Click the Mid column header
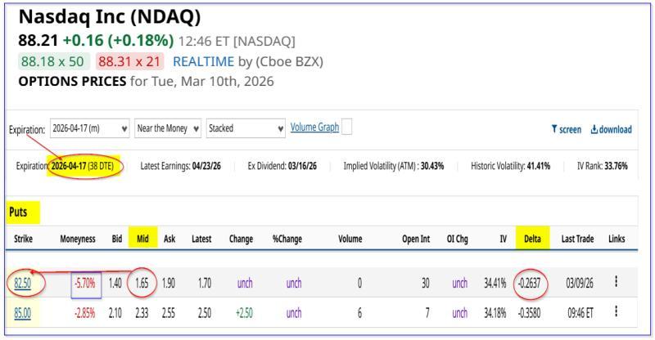Screen dimensions: 655x340 (x=142, y=239)
